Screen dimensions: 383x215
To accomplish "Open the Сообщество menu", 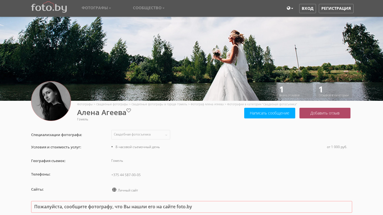I will 149,8.
